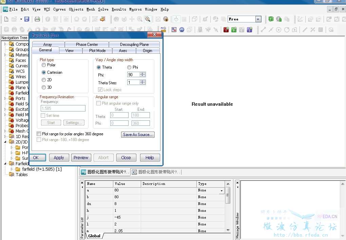Select Tables node in navigation tree
This screenshot has width=346, height=240.
22,174
